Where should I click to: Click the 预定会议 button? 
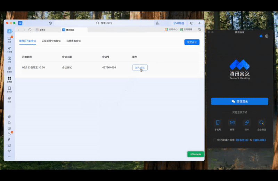coord(192,42)
